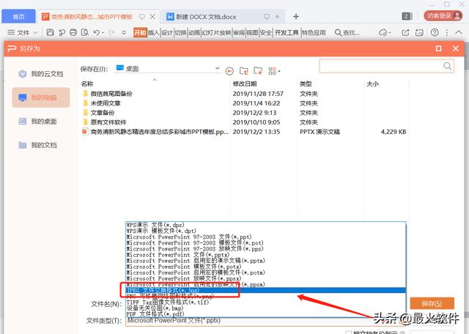Click the search magnifier in dialog search box
Image resolution: width=469 pixels, height=334 pixels.
click(x=448, y=66)
